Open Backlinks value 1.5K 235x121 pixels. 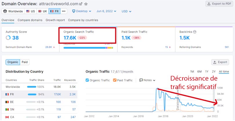pyautogui.click(x=185, y=38)
